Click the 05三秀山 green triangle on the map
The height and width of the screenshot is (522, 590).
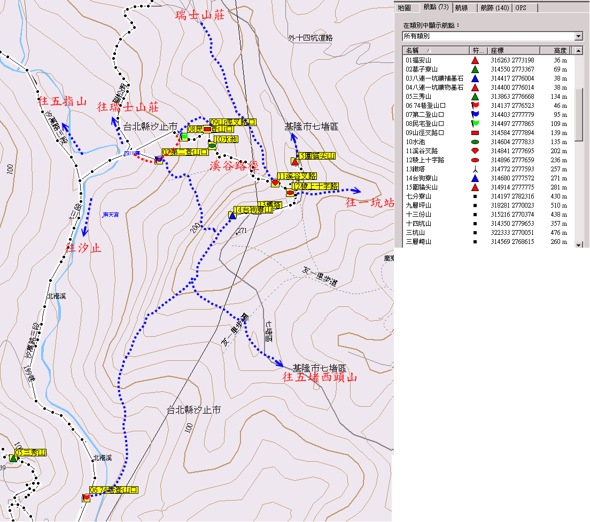[x=13, y=458]
